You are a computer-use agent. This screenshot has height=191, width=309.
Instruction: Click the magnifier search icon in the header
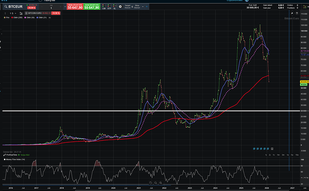coord(5,7)
